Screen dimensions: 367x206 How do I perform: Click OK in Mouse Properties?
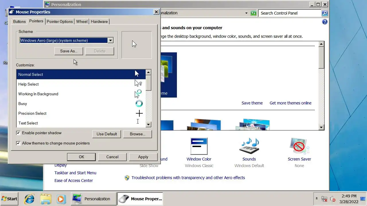pyautogui.click(x=81, y=157)
